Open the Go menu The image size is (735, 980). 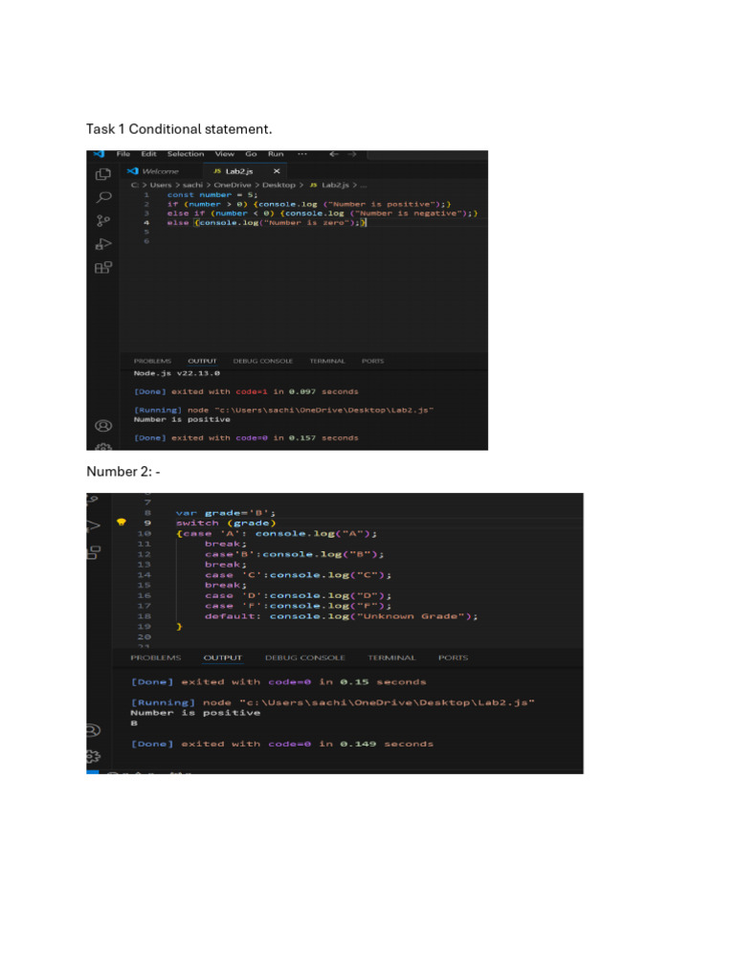tap(251, 154)
